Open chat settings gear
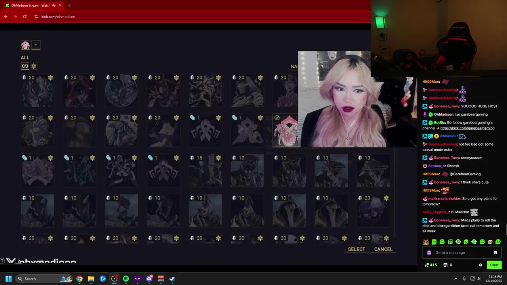This screenshot has height=285, width=507. click(x=480, y=265)
